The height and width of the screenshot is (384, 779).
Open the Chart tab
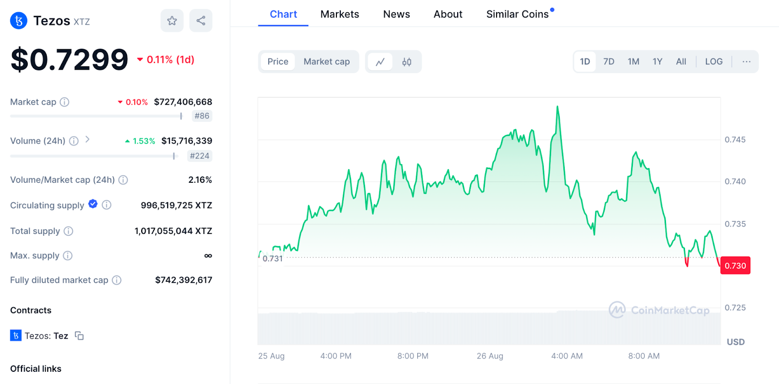click(283, 14)
